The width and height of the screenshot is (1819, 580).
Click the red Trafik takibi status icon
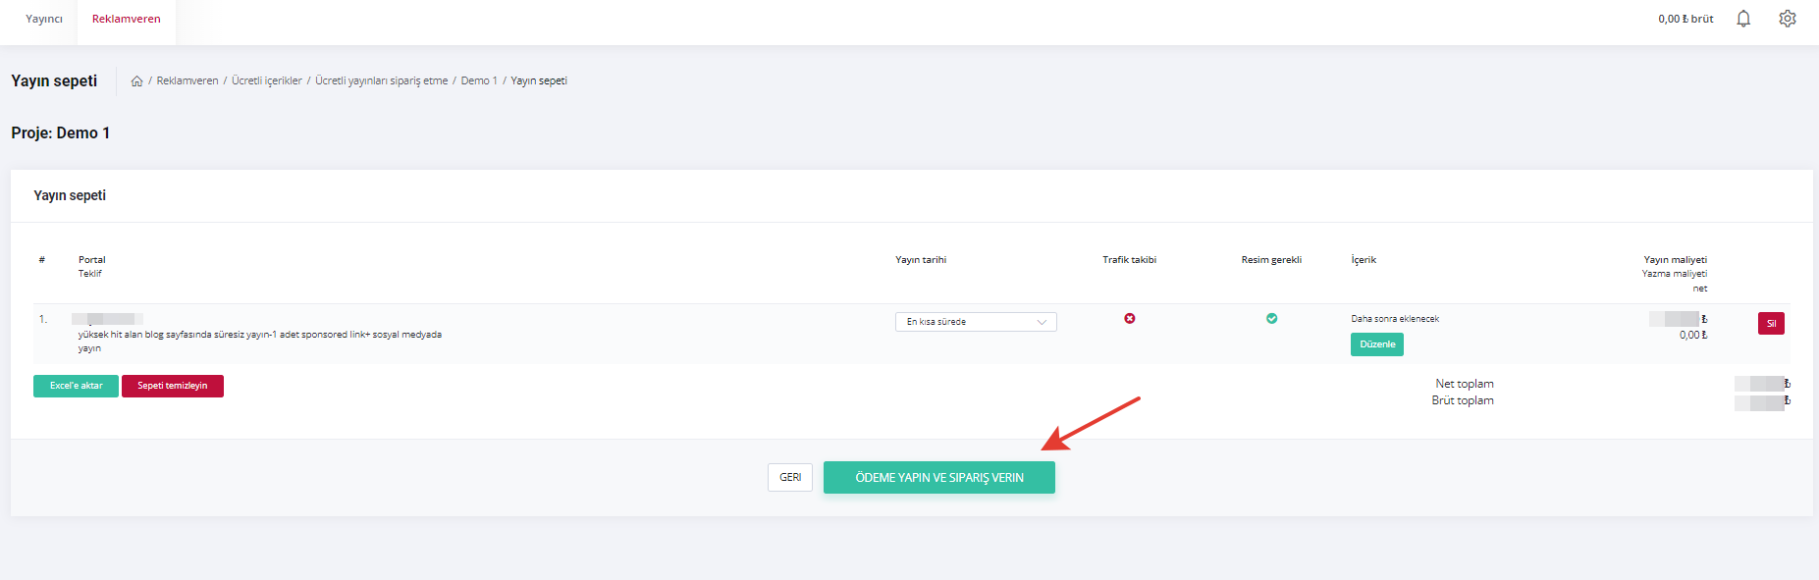tap(1129, 319)
